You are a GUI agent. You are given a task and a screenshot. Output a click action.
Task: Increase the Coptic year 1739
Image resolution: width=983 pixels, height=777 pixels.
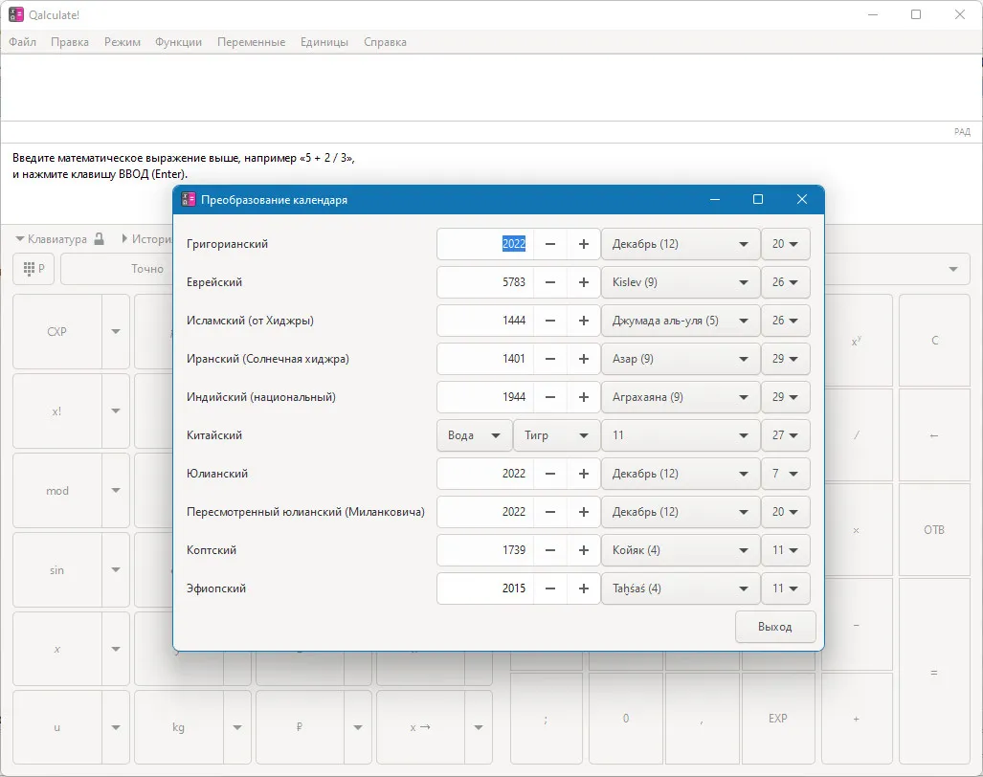click(x=583, y=549)
